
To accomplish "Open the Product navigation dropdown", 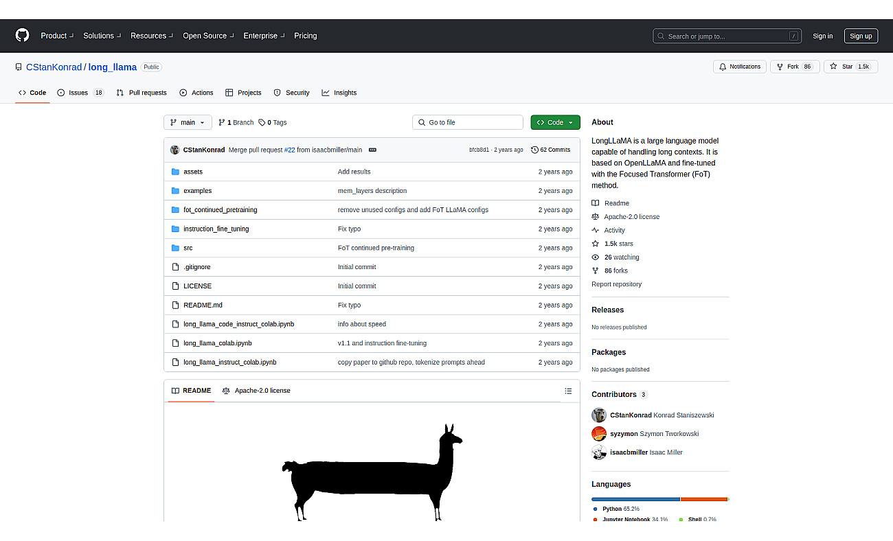I will point(56,36).
